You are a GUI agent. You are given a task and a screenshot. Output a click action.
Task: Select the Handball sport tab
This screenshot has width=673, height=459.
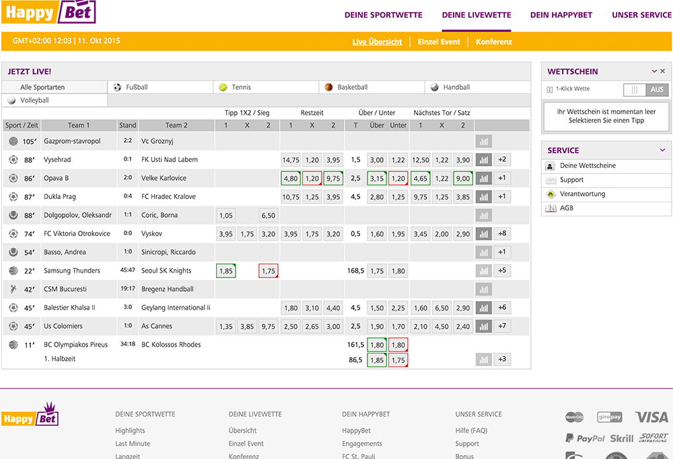(478, 87)
